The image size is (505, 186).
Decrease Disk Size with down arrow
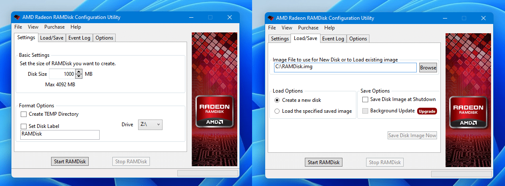pos(79,77)
